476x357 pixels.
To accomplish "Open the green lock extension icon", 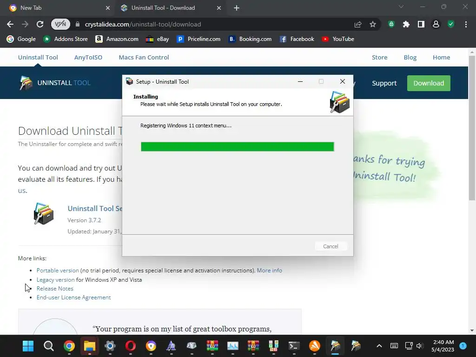I will coord(391,24).
